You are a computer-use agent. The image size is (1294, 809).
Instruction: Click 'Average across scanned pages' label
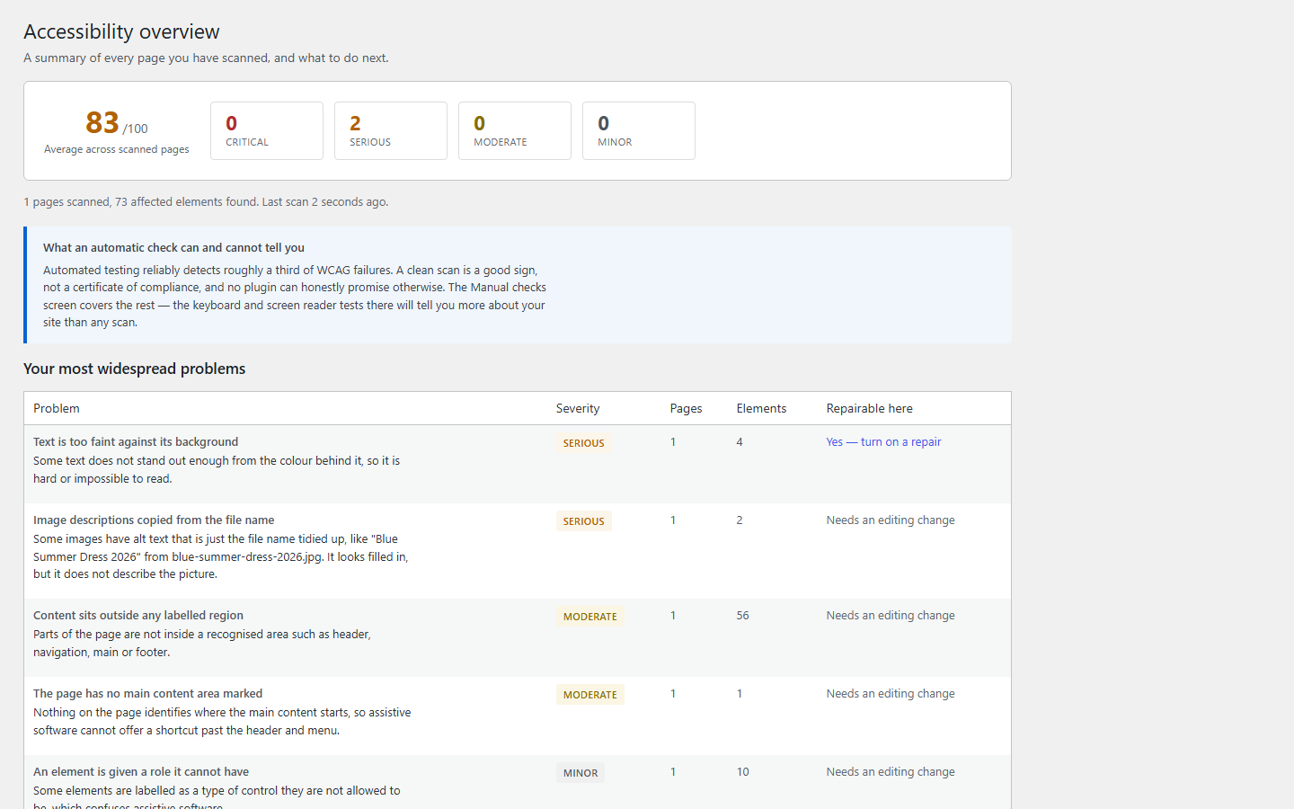pos(117,149)
